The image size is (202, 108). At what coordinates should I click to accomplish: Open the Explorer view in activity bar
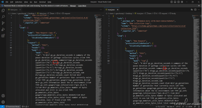point(3,10)
